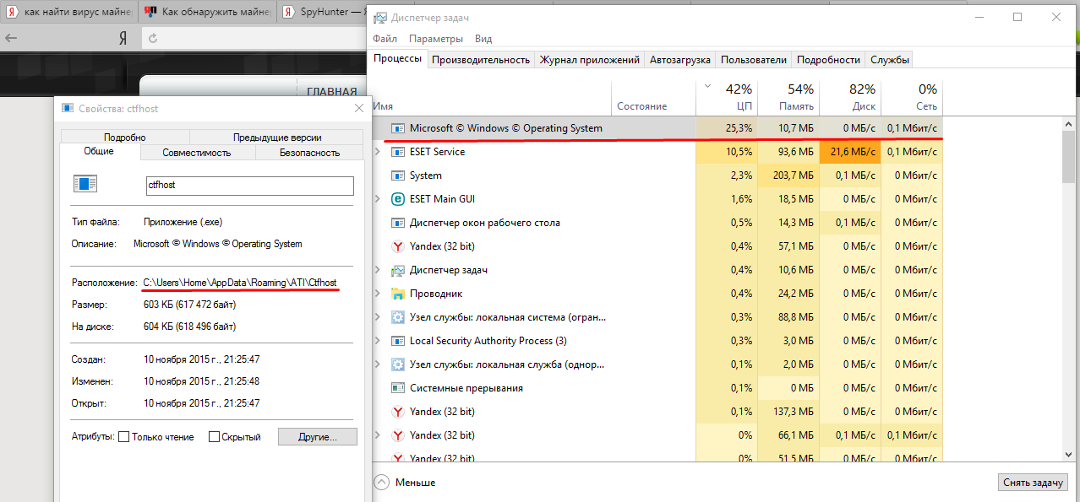Click the sort chevron above ЦП column

coord(707,86)
